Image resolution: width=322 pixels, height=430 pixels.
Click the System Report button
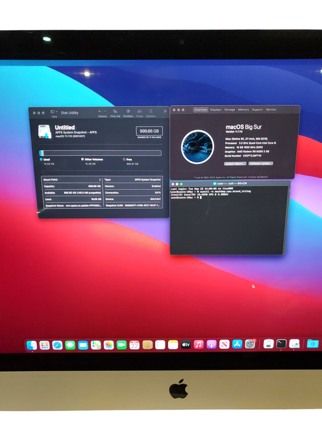(235, 163)
